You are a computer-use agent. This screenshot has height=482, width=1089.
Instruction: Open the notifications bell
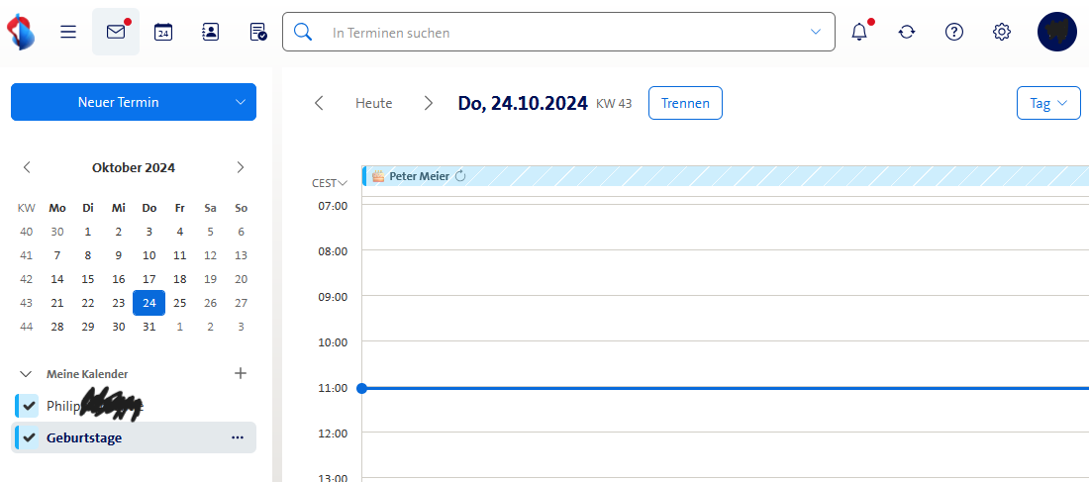(859, 32)
